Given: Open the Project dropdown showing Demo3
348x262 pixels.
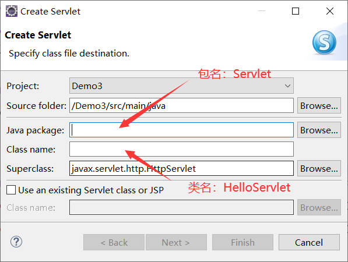Looking at the screenshot, I should (181, 86).
